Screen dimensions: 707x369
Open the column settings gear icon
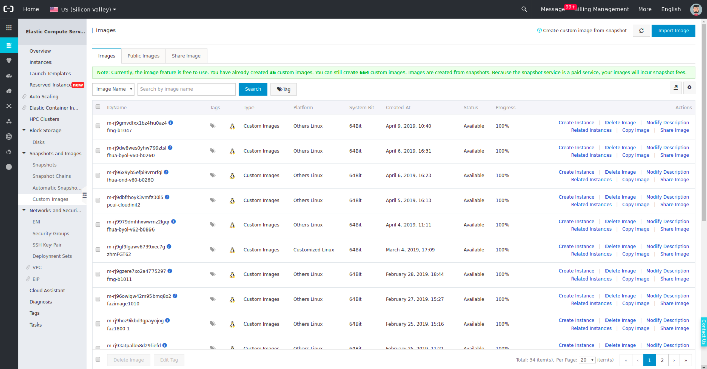coord(689,87)
